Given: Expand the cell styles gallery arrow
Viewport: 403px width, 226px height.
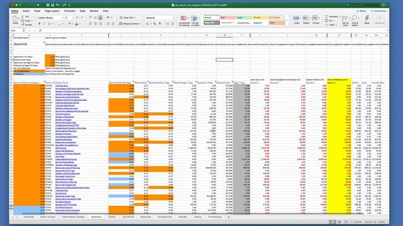Looking at the screenshot, I should [x=287, y=20].
